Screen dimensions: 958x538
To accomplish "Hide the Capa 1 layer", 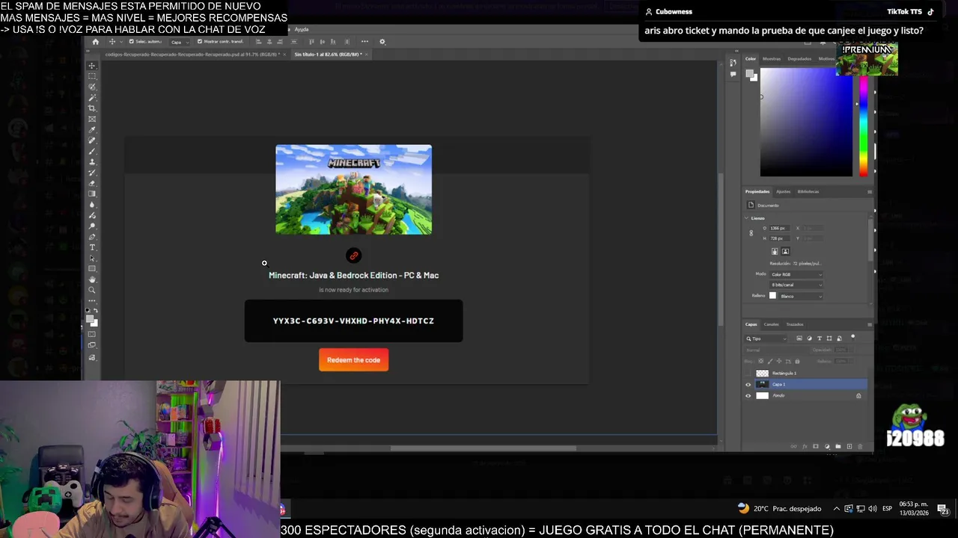I will pyautogui.click(x=748, y=384).
